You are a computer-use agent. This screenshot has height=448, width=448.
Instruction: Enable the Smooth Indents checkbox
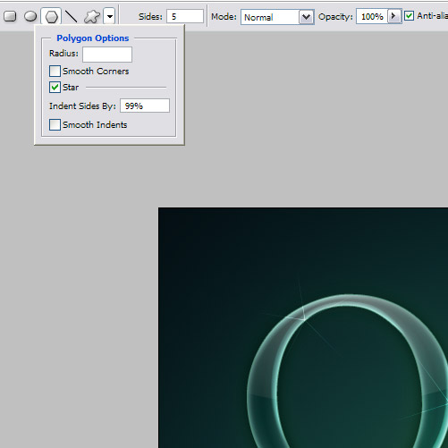pos(55,125)
